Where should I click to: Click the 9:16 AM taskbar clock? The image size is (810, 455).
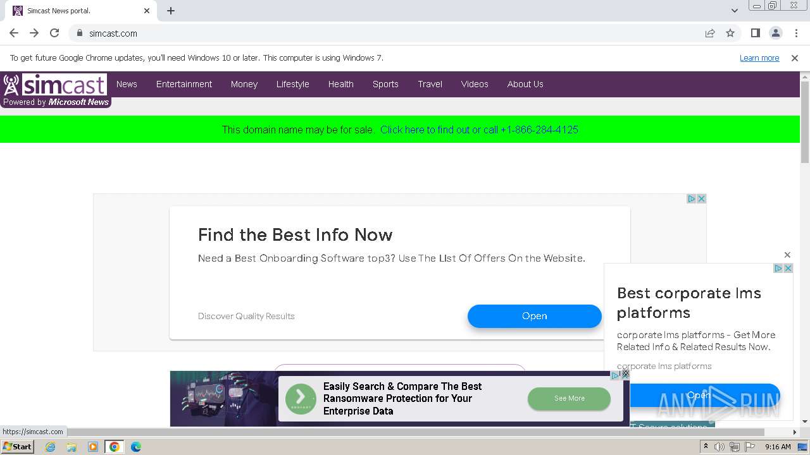778,447
